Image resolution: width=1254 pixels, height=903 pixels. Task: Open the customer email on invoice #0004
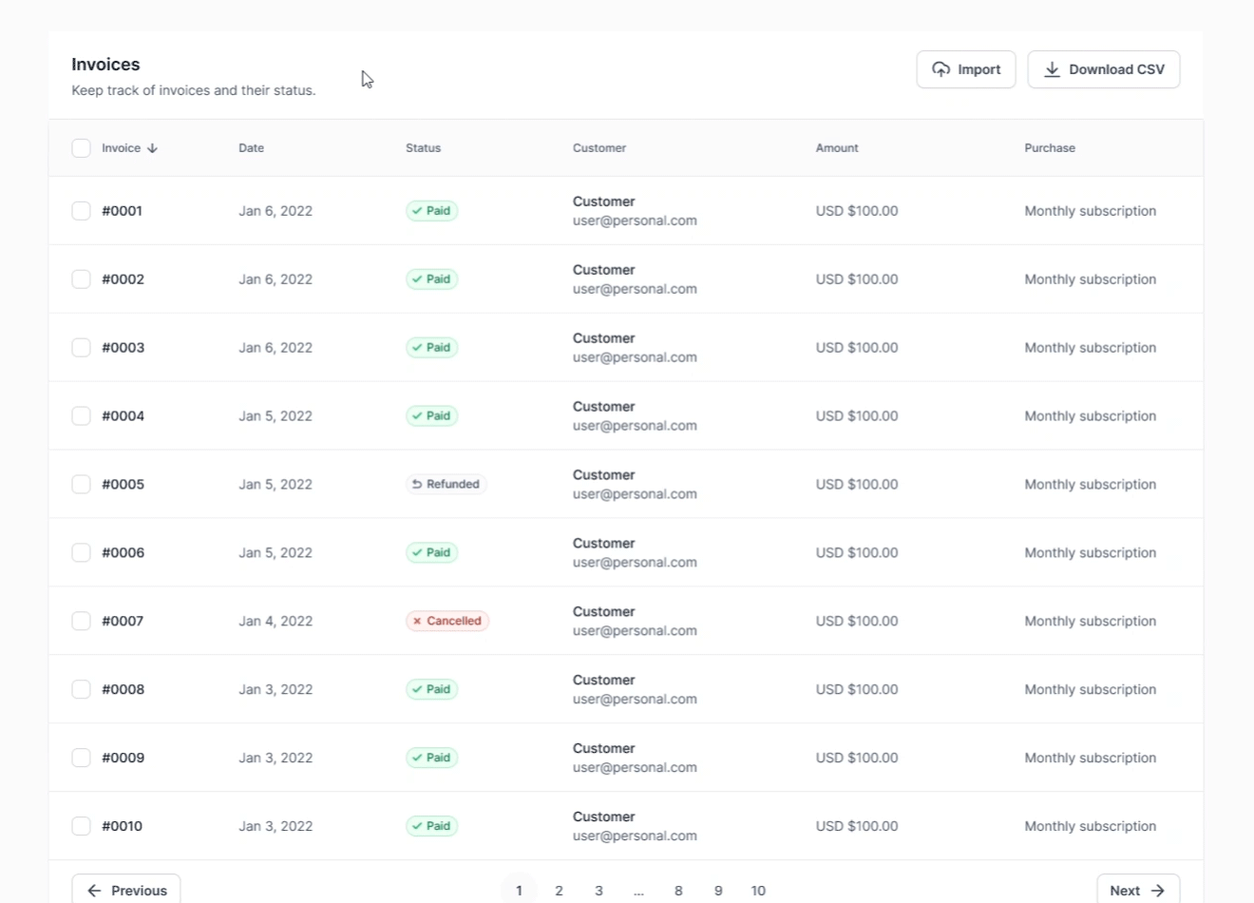pyautogui.click(x=635, y=426)
